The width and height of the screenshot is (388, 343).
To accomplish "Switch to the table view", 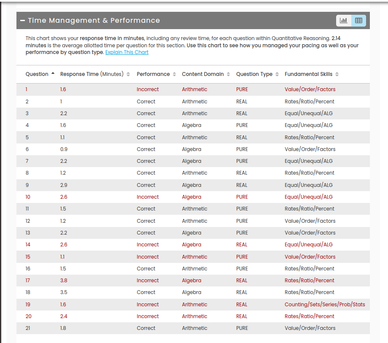I will point(358,21).
